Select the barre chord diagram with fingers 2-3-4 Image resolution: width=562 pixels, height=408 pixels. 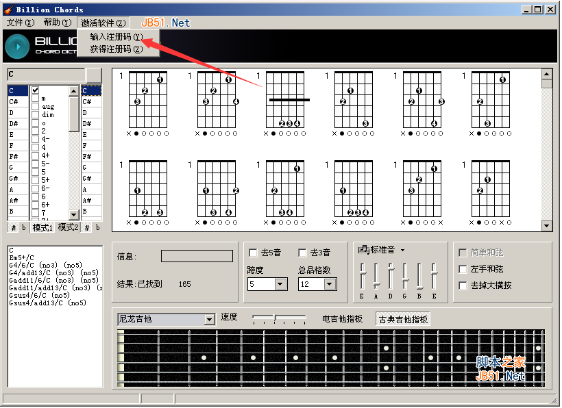(285, 104)
